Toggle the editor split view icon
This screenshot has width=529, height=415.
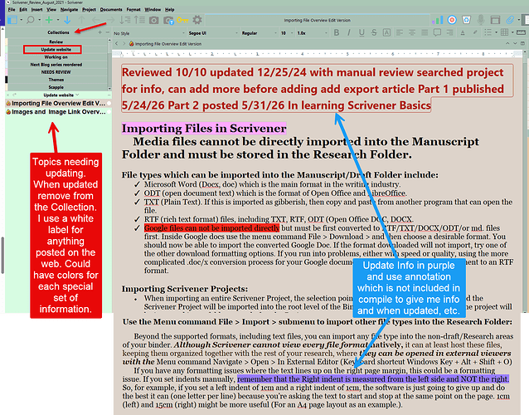click(522, 43)
